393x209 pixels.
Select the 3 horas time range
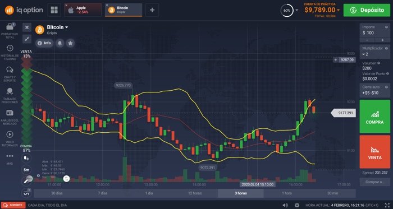point(241,193)
